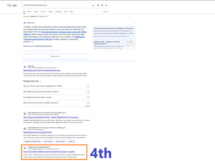This screenshot has height=161, width=215.
Task: Click favicon of Recording Ownership/Titling result
Action: click(25, 114)
